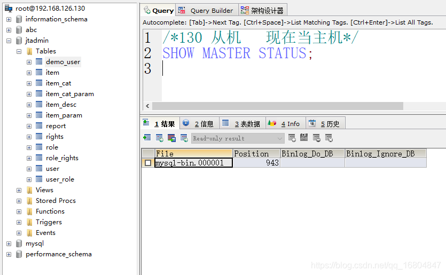This screenshot has height=275, width=446.
Task: Collapse the jtadmin database node
Action: tap(9, 41)
